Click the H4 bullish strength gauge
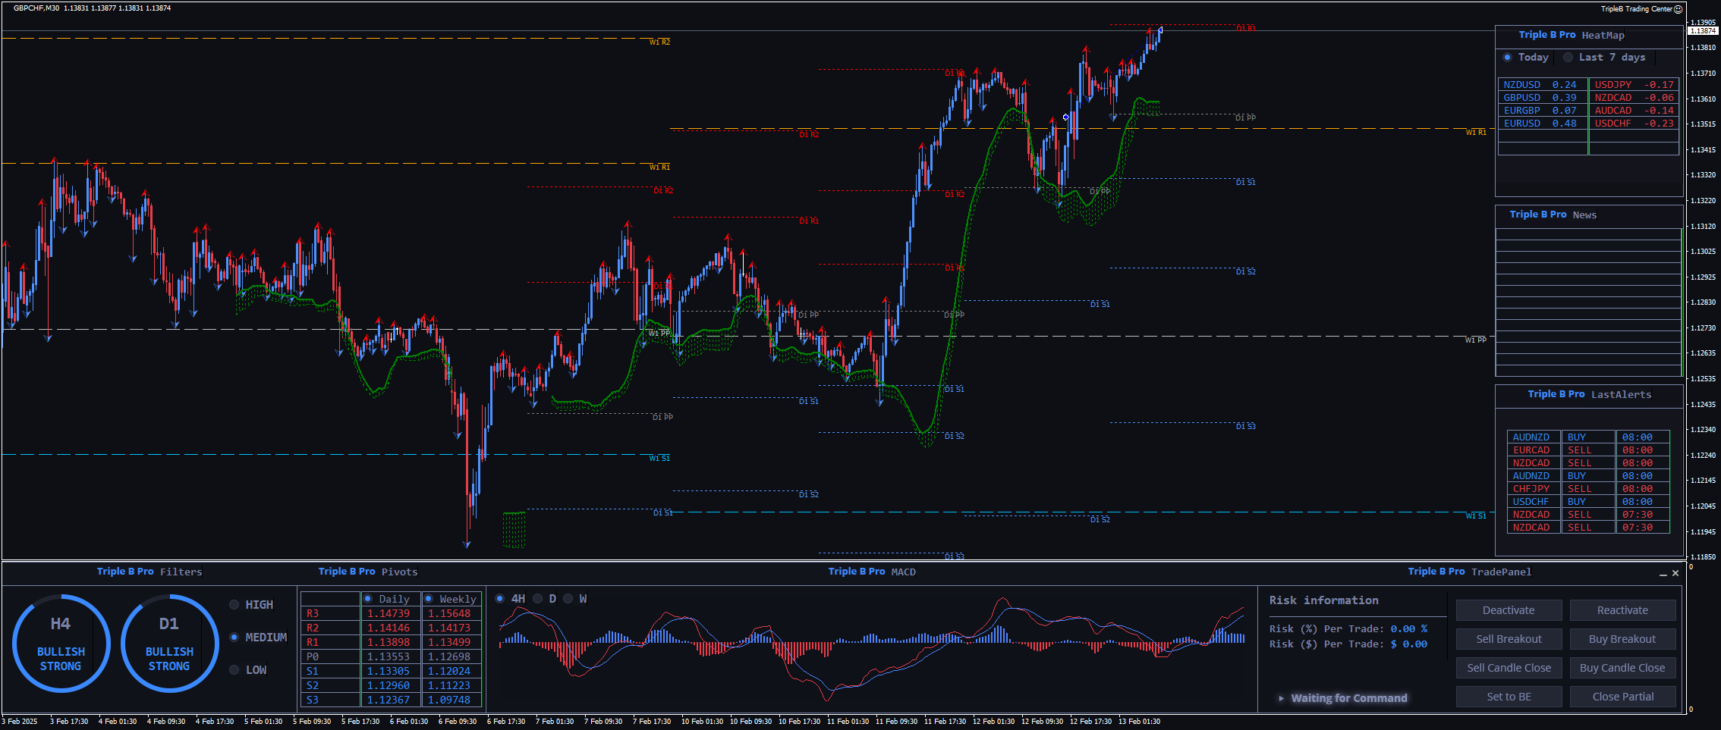1721x730 pixels. [x=61, y=644]
